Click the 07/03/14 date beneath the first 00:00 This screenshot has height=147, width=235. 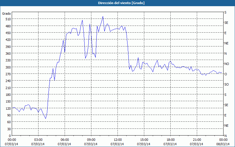(11, 144)
